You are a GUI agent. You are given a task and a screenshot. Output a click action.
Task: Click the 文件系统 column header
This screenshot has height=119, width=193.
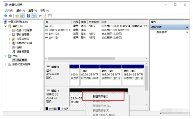pos(93,22)
